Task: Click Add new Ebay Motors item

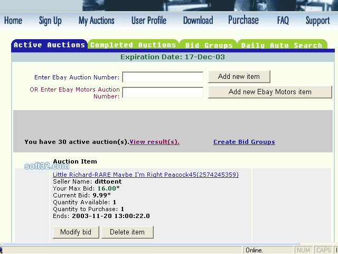Action: [270, 92]
